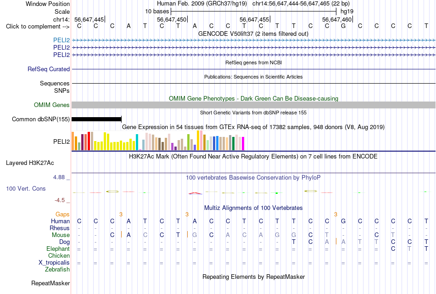Click the black Common dbSNP variant bar
The image size is (436, 294).
pos(96,119)
